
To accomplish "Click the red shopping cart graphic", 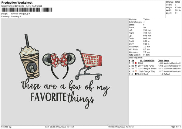I will [89, 64].
